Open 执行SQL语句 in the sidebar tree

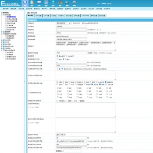tap(11, 59)
